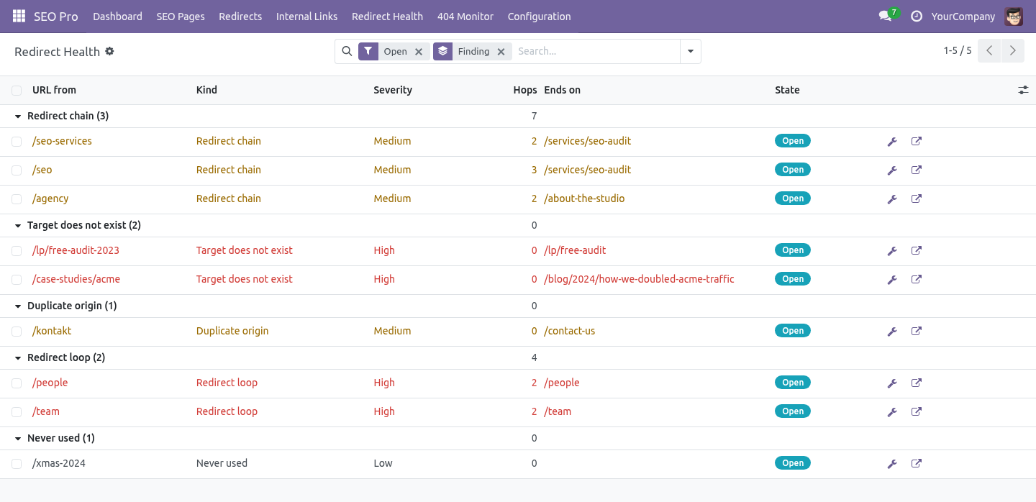Open the Dashboard menu
Image resolution: width=1036 pixels, height=502 pixels.
click(117, 16)
